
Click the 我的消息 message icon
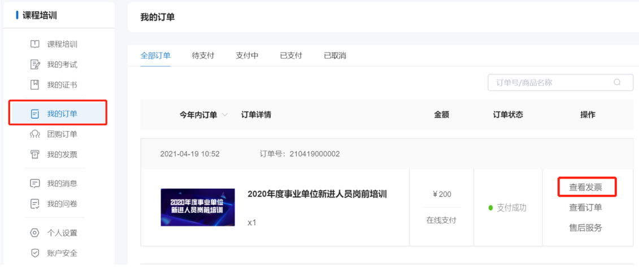point(34,183)
